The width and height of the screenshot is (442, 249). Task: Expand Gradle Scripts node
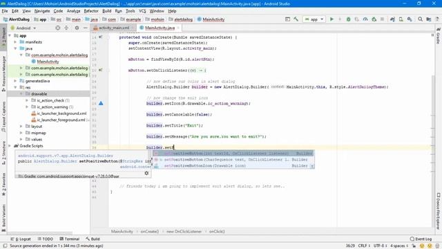(10, 146)
